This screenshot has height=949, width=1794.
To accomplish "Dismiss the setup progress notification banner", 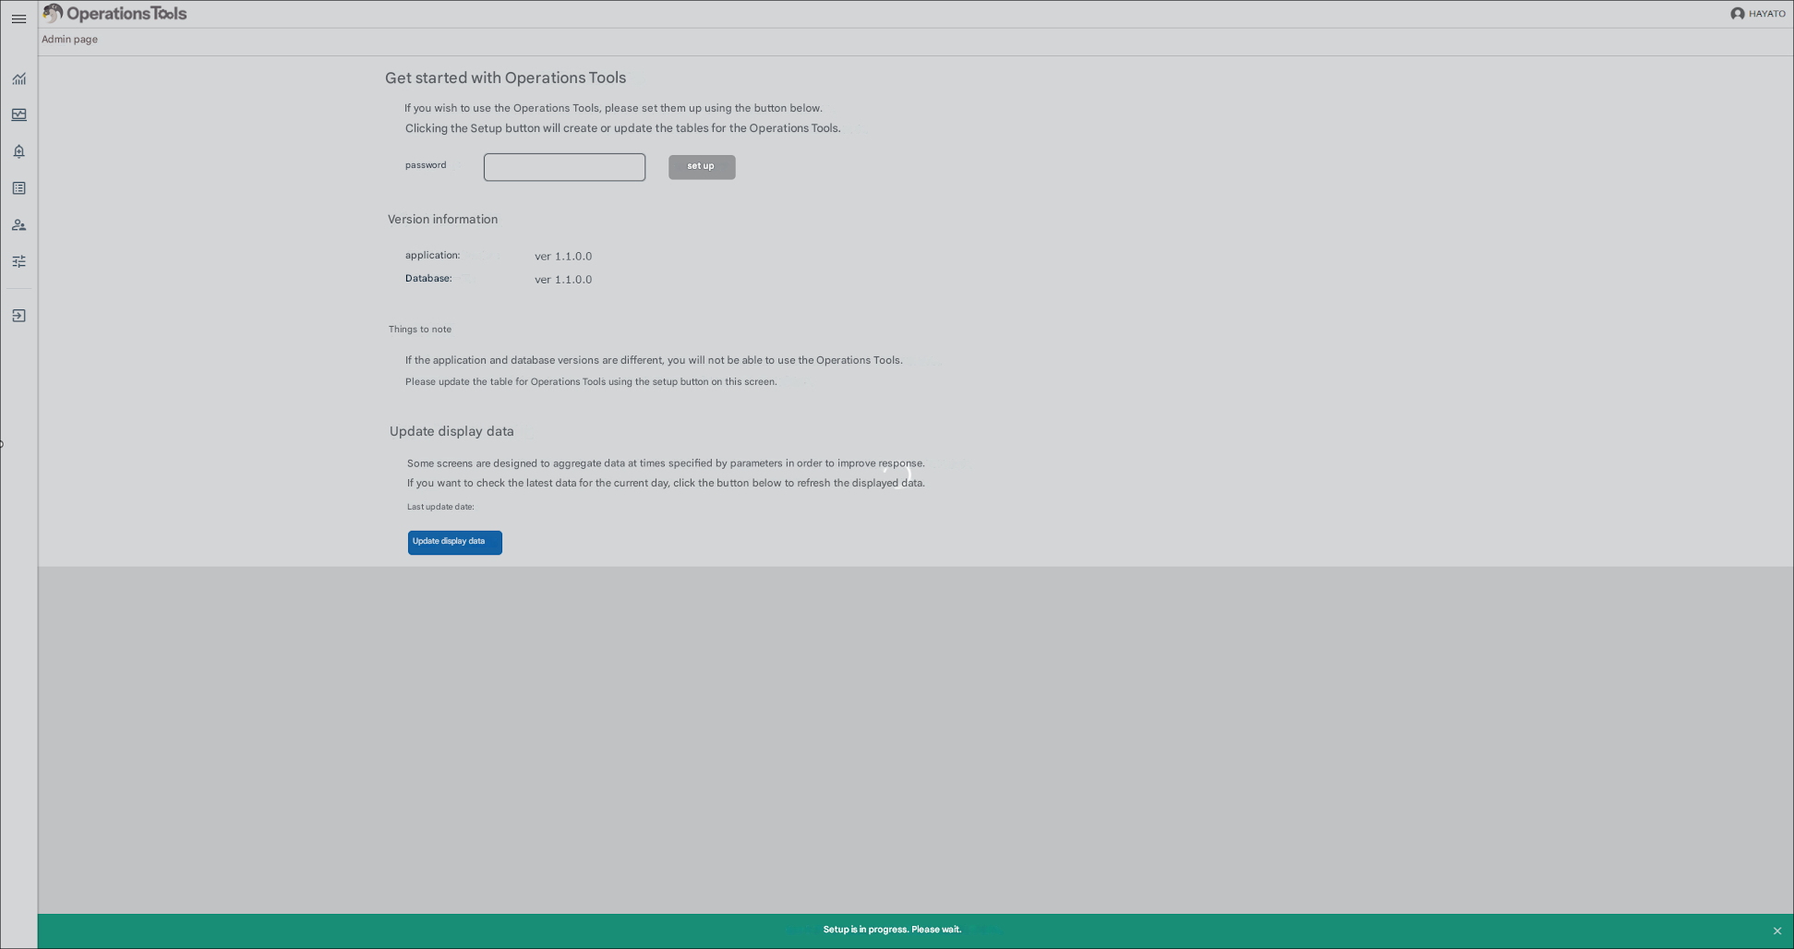I will [1776, 931].
